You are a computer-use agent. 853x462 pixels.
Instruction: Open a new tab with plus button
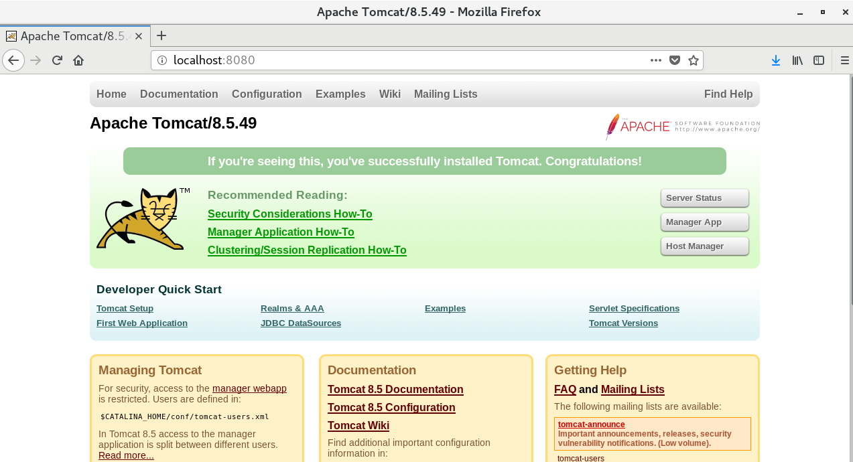point(161,35)
